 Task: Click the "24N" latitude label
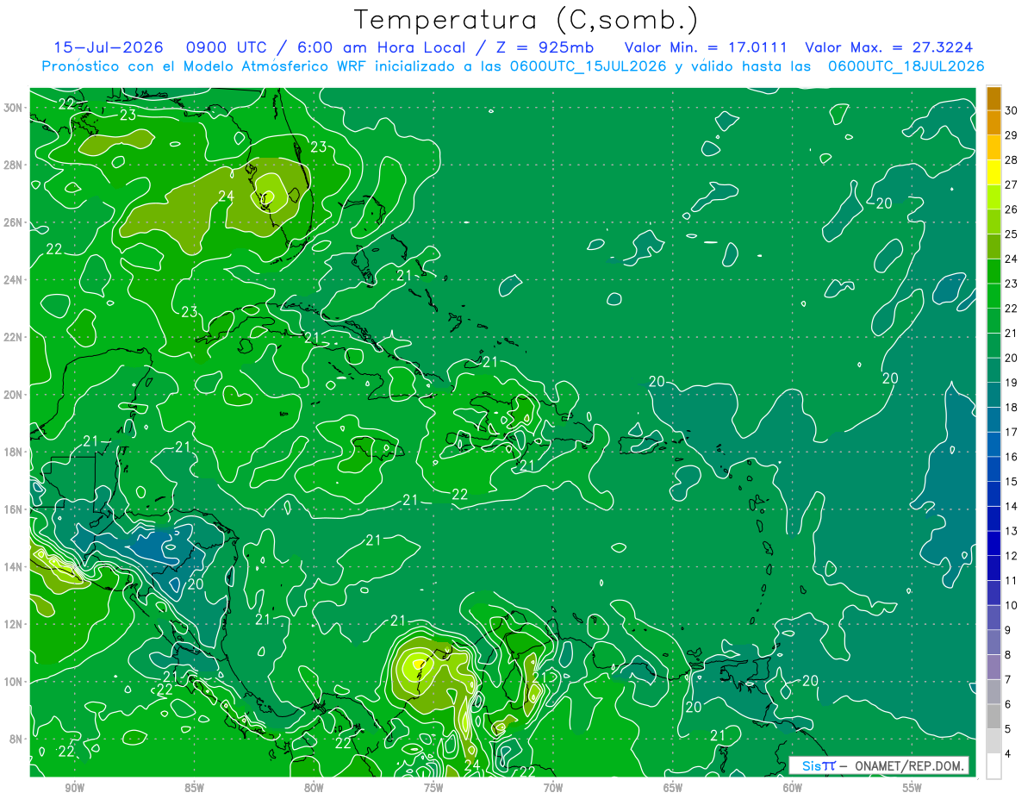14,280
